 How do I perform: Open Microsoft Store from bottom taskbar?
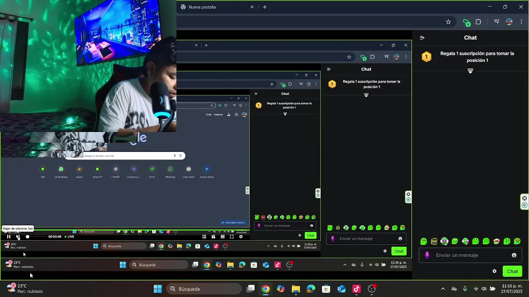[x=326, y=289]
